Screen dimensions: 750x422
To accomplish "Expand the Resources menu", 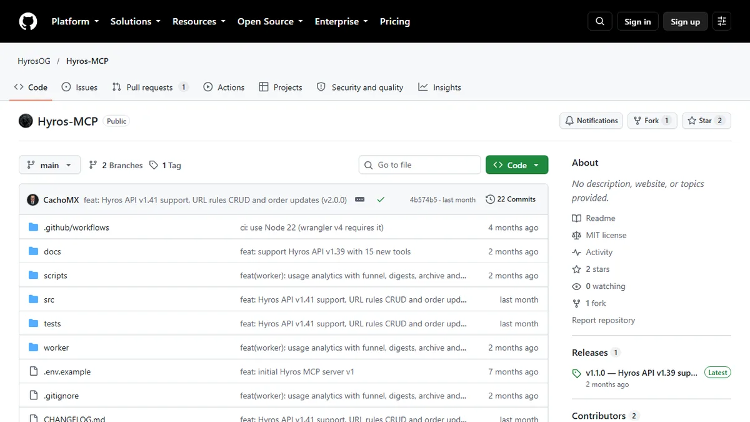I will click(x=198, y=21).
